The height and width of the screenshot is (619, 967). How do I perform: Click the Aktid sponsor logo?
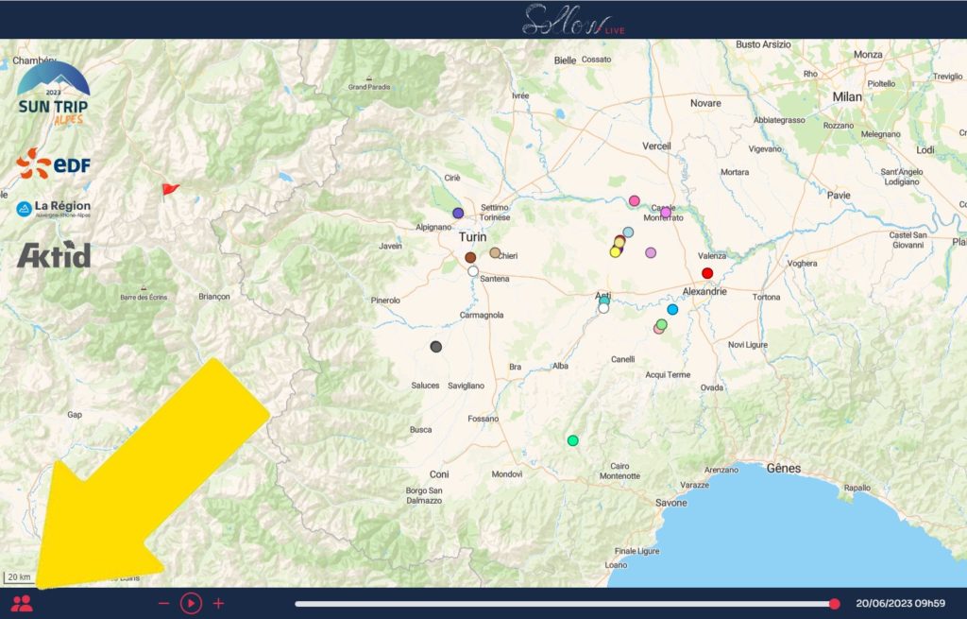click(54, 254)
